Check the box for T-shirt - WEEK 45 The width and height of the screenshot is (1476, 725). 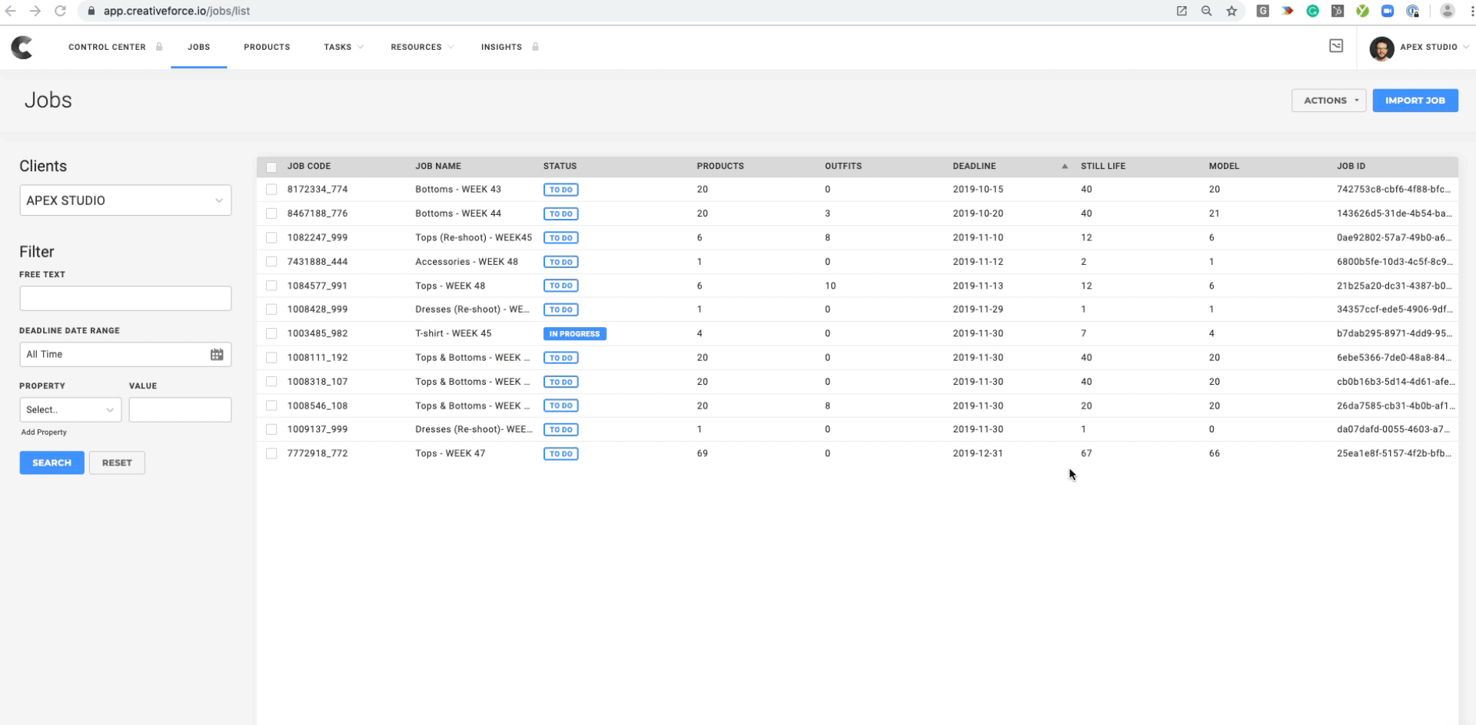271,333
